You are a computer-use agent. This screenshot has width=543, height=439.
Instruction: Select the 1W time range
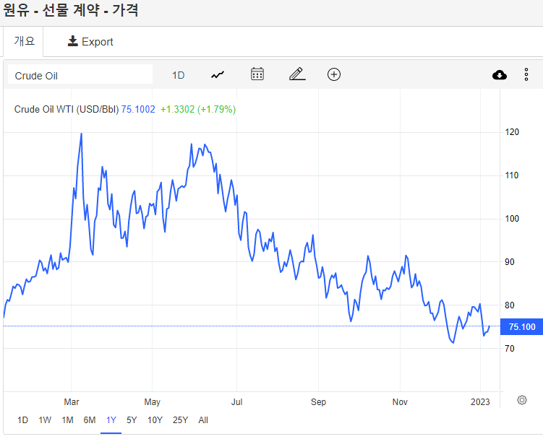click(x=45, y=420)
